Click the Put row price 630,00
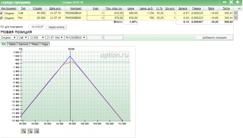The width and height of the screenshot is (243, 138). [131, 18]
